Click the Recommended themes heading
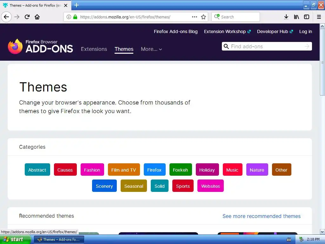The height and width of the screenshot is (244, 325). pos(46,216)
